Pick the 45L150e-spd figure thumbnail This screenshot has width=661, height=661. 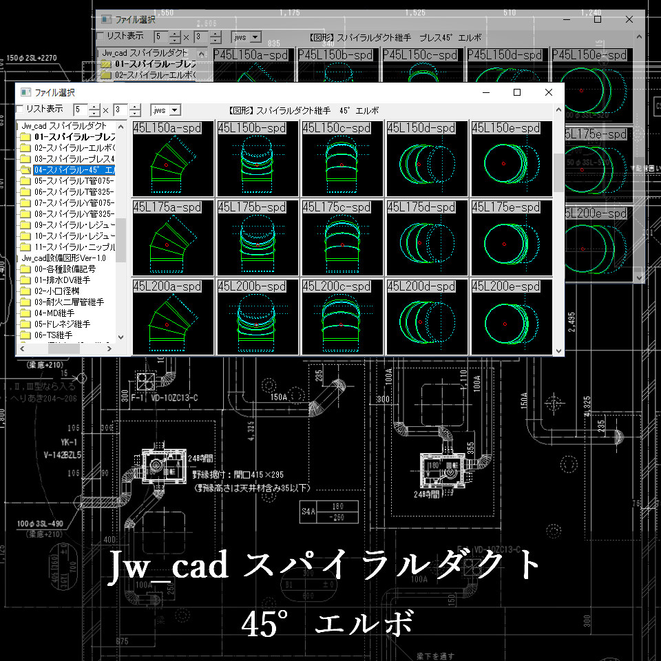click(512, 158)
